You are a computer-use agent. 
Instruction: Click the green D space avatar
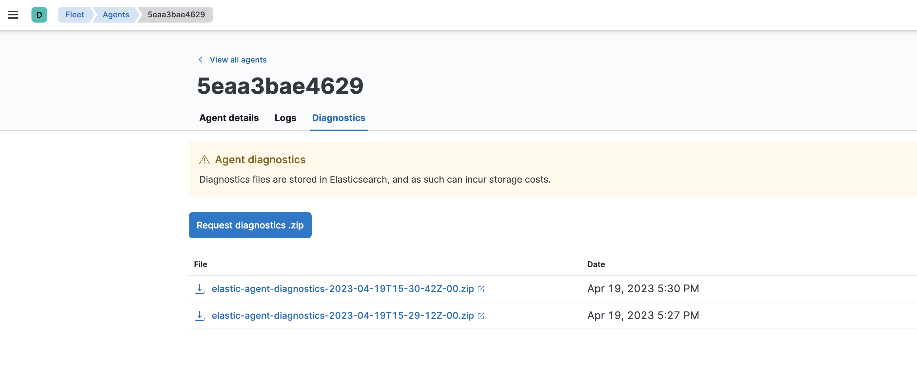(39, 15)
